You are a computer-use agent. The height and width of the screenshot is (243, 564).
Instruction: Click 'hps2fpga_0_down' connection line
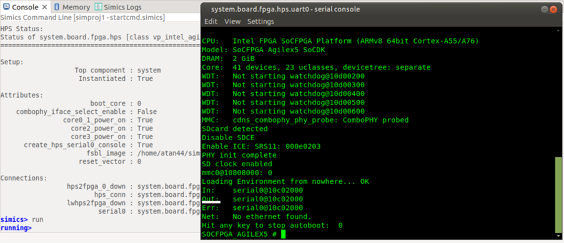(x=133, y=186)
